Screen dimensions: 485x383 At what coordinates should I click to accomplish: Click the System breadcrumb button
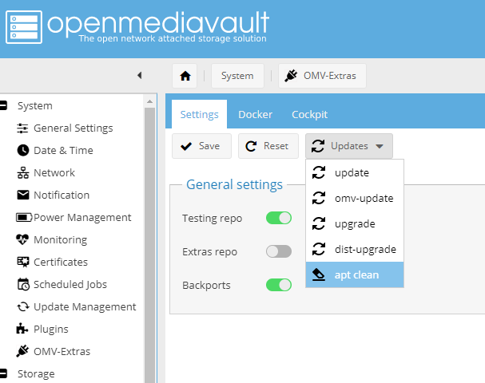[237, 76]
